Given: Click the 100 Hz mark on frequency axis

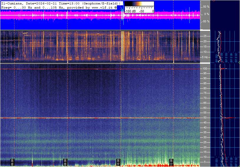Looking at the screenshot, I should point(205,69).
